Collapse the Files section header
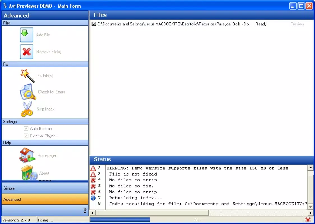Image resolution: width=315 pixels, height=224 pixels. pos(45,23)
